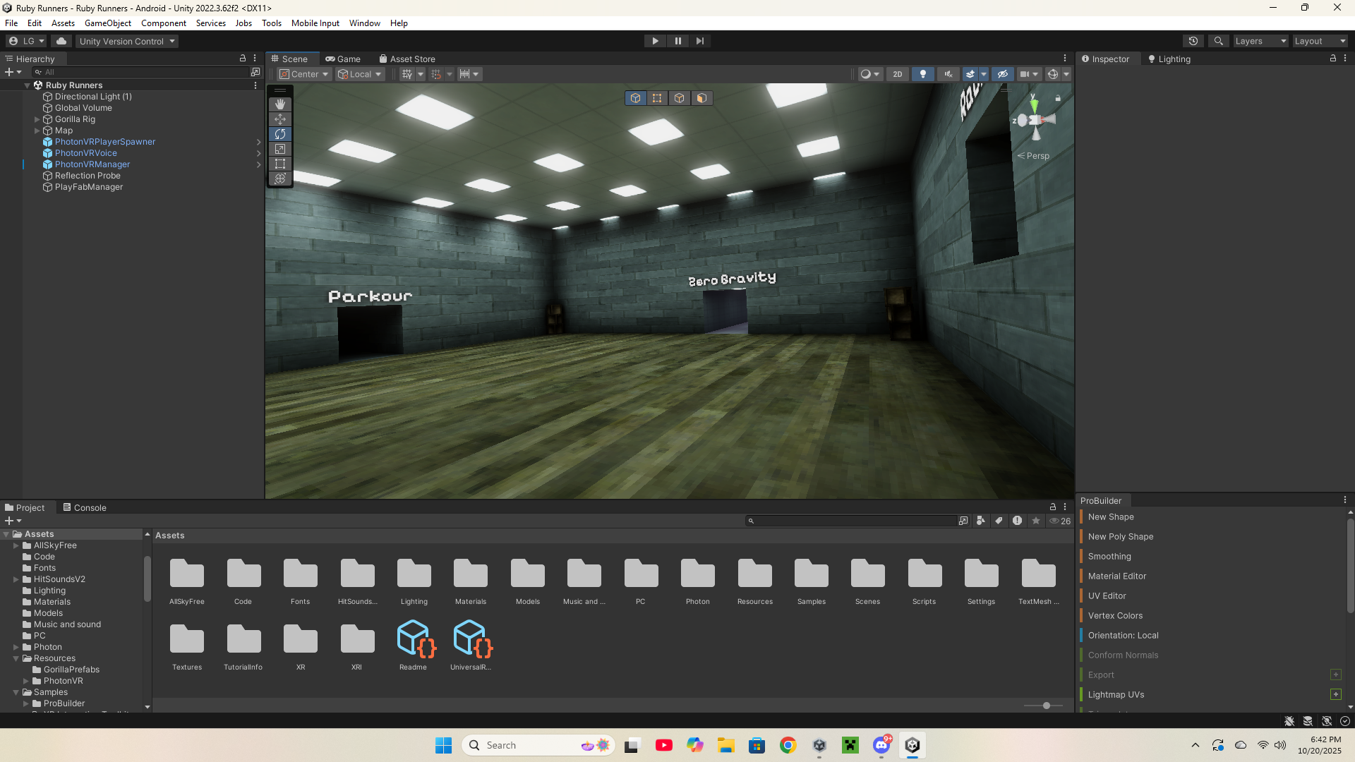This screenshot has width=1355, height=762.
Task: Open the Center pivot dropdown
Action: tap(305, 74)
